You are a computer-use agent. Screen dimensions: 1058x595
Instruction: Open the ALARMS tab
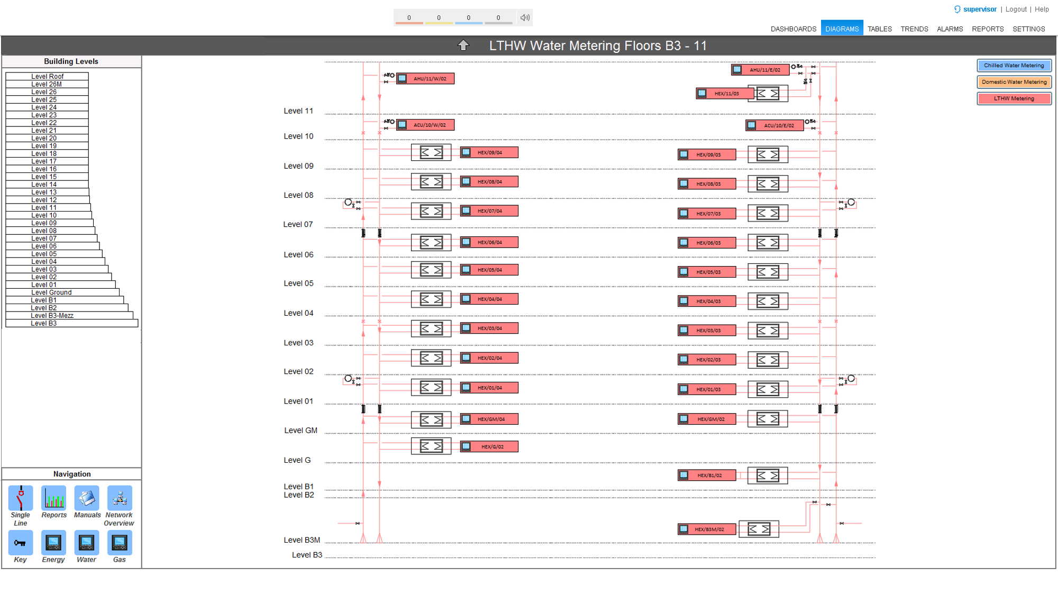pos(950,29)
